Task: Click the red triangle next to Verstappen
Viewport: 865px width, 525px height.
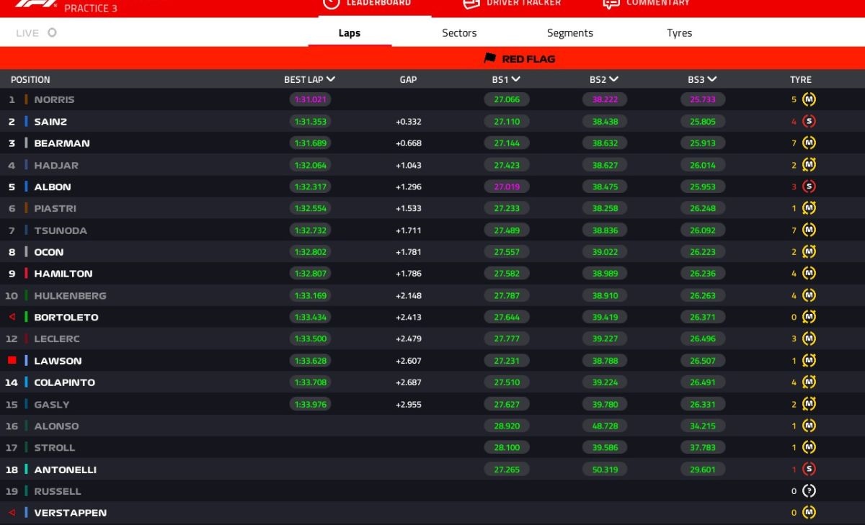Action: 12,513
